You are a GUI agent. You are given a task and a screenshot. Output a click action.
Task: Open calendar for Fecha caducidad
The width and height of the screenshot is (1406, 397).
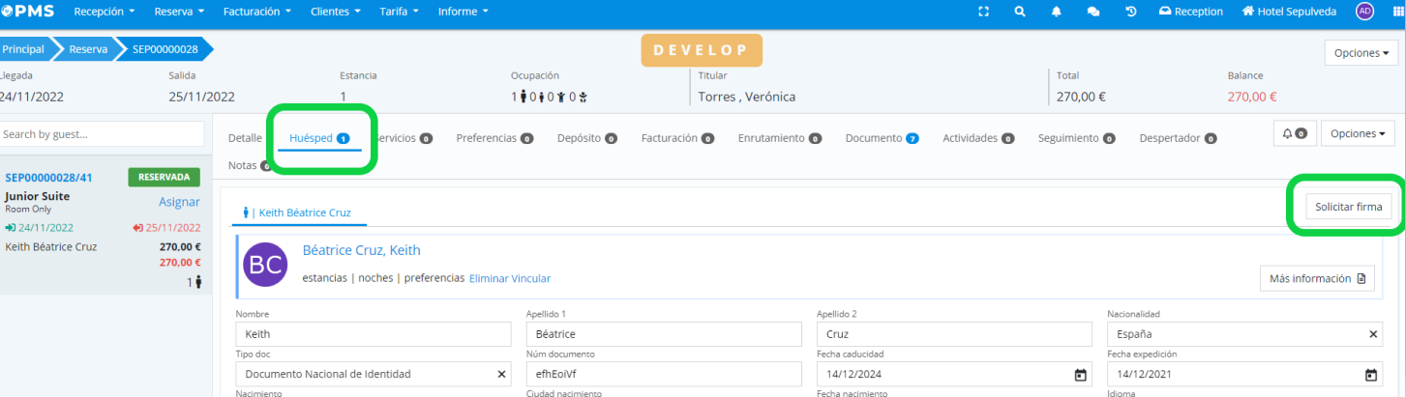(1080, 375)
